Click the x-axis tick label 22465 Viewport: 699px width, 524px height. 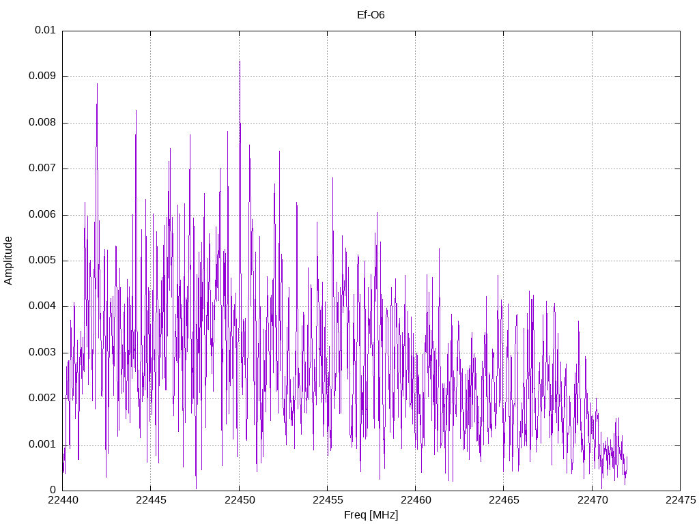click(504, 500)
